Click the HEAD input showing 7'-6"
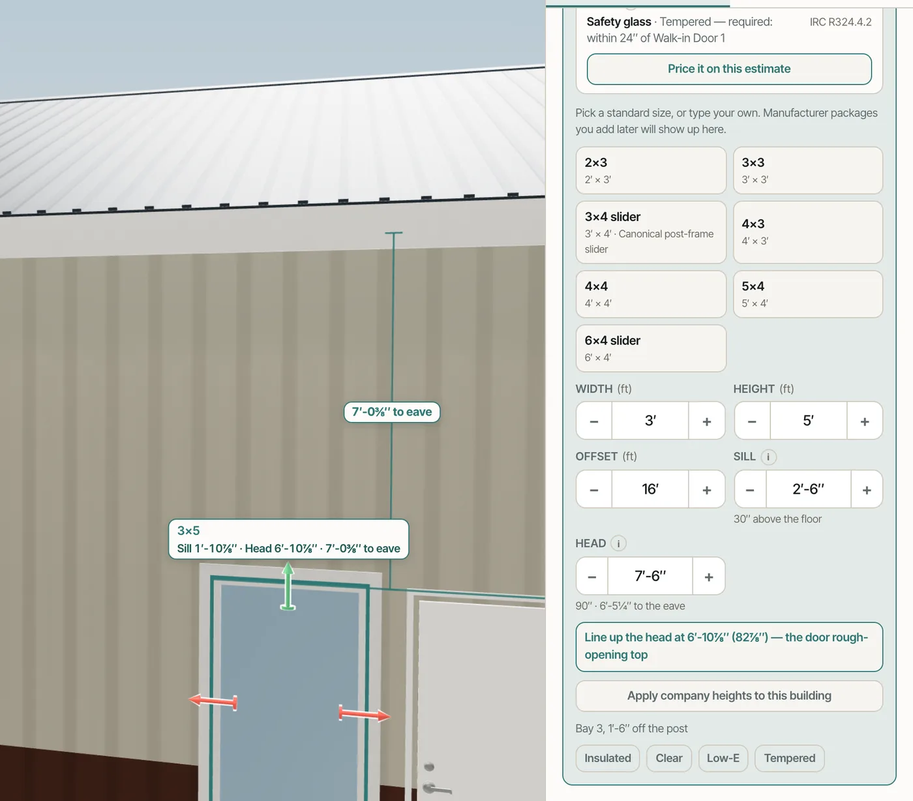The height and width of the screenshot is (801, 913). (650, 577)
